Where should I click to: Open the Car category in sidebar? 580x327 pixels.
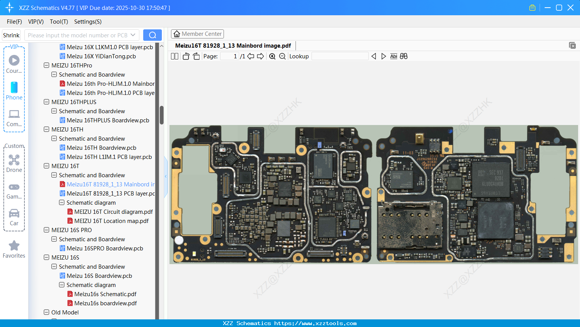14,217
